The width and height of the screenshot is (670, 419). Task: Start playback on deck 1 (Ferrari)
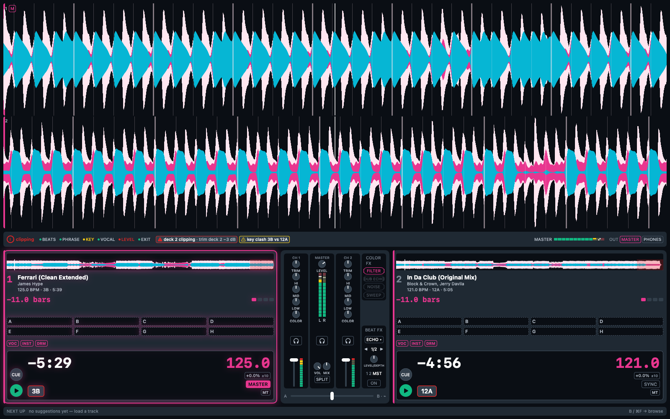coord(16,391)
